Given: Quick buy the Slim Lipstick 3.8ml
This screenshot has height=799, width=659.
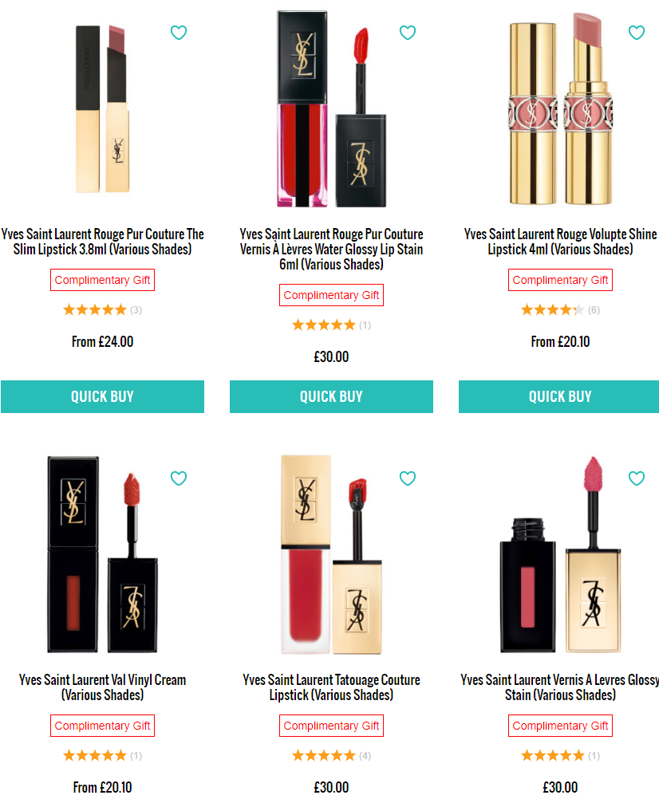Looking at the screenshot, I should (102, 396).
